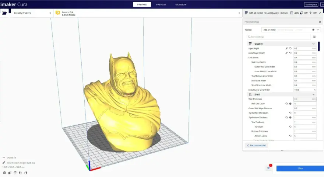This screenshot has width=324, height=177.
Task: Click the Shell category icon
Action: tap(250, 94)
